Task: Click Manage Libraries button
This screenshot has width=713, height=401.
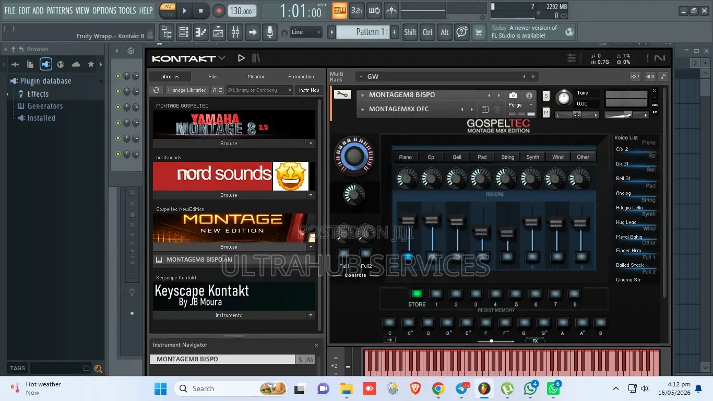Action: [x=187, y=90]
